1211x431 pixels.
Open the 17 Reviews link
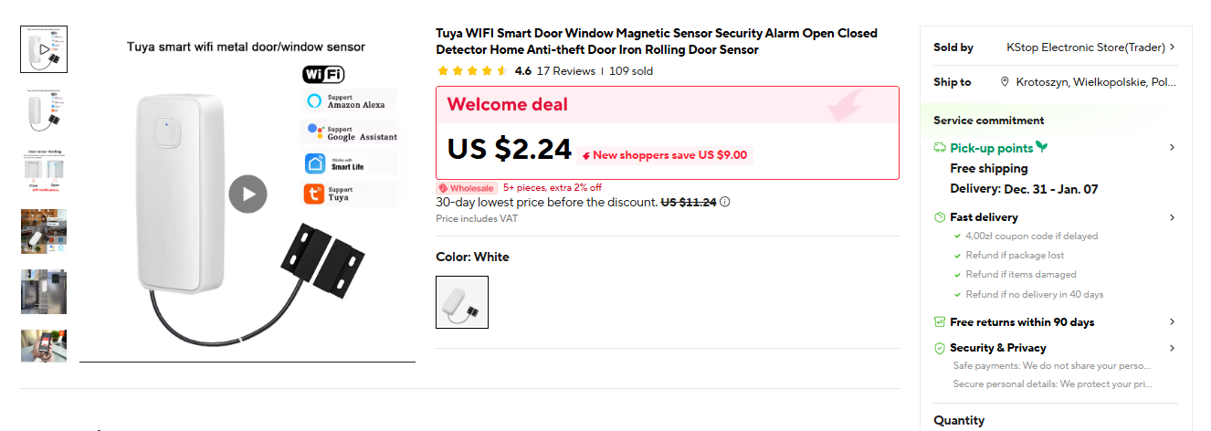pyautogui.click(x=565, y=71)
